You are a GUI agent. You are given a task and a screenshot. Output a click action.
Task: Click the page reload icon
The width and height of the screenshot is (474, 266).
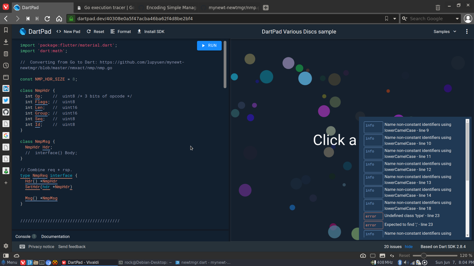point(47,19)
